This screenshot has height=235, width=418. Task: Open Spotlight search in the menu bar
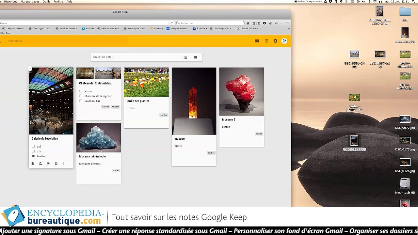[x=413, y=2]
